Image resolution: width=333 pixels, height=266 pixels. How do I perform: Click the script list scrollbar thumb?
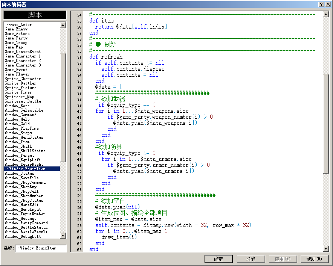[x=63, y=107]
